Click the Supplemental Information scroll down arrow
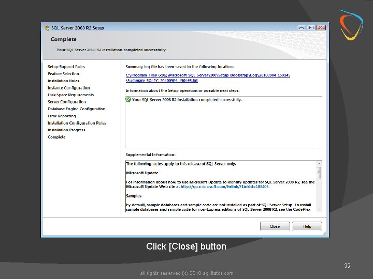373x279 pixels. click(319, 209)
